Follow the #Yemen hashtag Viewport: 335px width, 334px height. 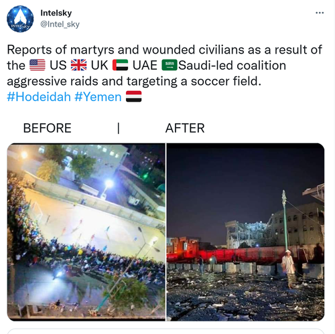(98, 97)
